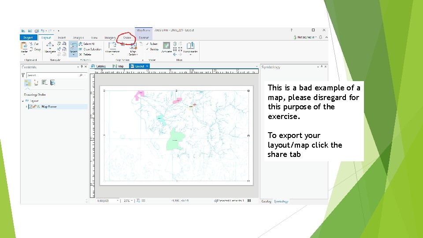Image resolution: width=423 pixels, height=238 pixels.
Task: Uncheck the Map Frame visibility checkbox
Action: [30, 107]
